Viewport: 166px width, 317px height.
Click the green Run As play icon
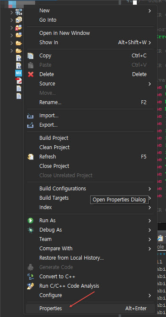coord(30,221)
